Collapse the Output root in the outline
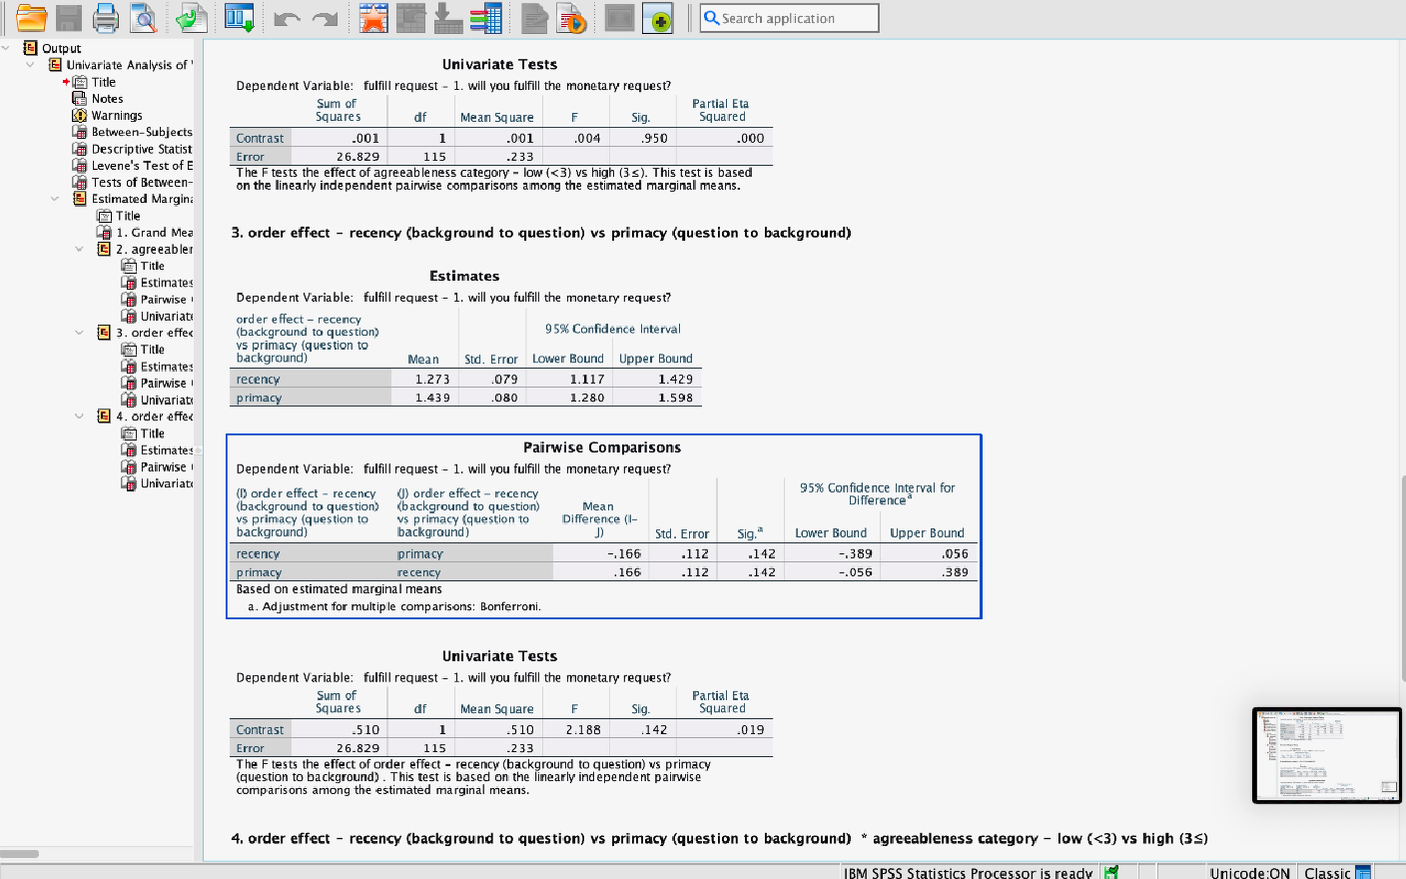Viewport: 1406px width, 879px height. pyautogui.click(x=6, y=47)
